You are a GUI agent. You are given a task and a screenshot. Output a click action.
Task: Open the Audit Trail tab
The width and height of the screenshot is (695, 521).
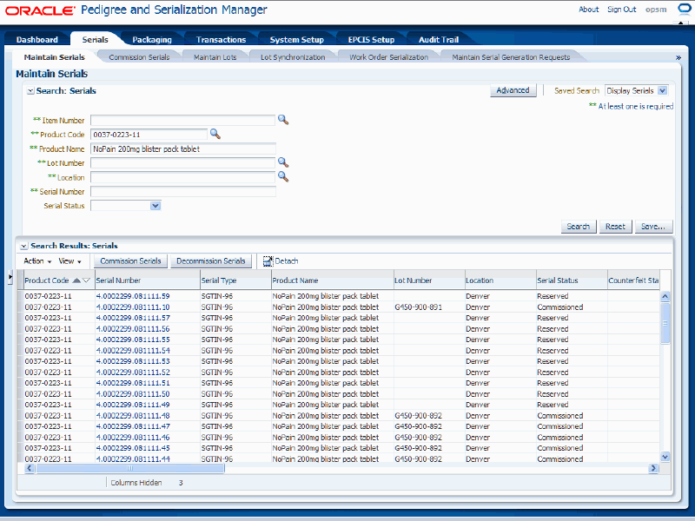point(439,39)
